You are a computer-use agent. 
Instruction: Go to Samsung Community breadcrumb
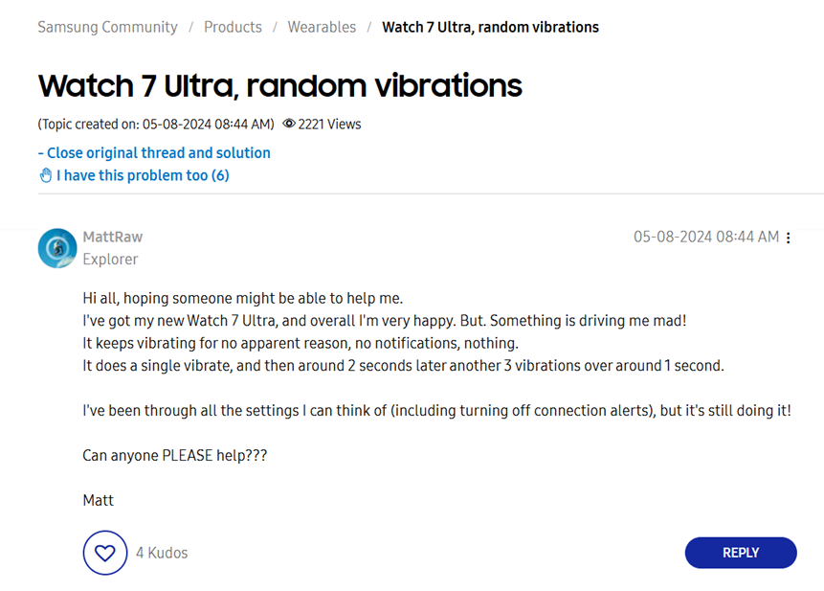pyautogui.click(x=107, y=27)
